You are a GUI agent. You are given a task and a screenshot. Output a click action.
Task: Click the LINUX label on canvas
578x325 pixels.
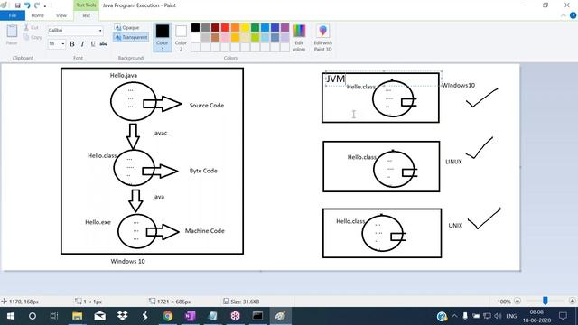[453, 162]
